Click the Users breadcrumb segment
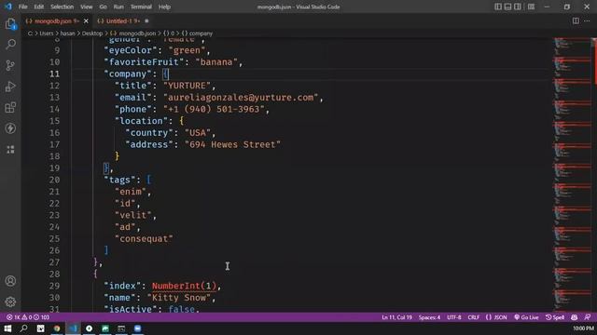 pos(47,33)
